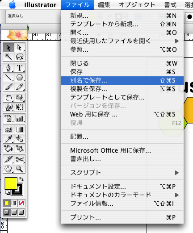
Task: Click the swap fill and stroke arrows
Action: (21, 179)
